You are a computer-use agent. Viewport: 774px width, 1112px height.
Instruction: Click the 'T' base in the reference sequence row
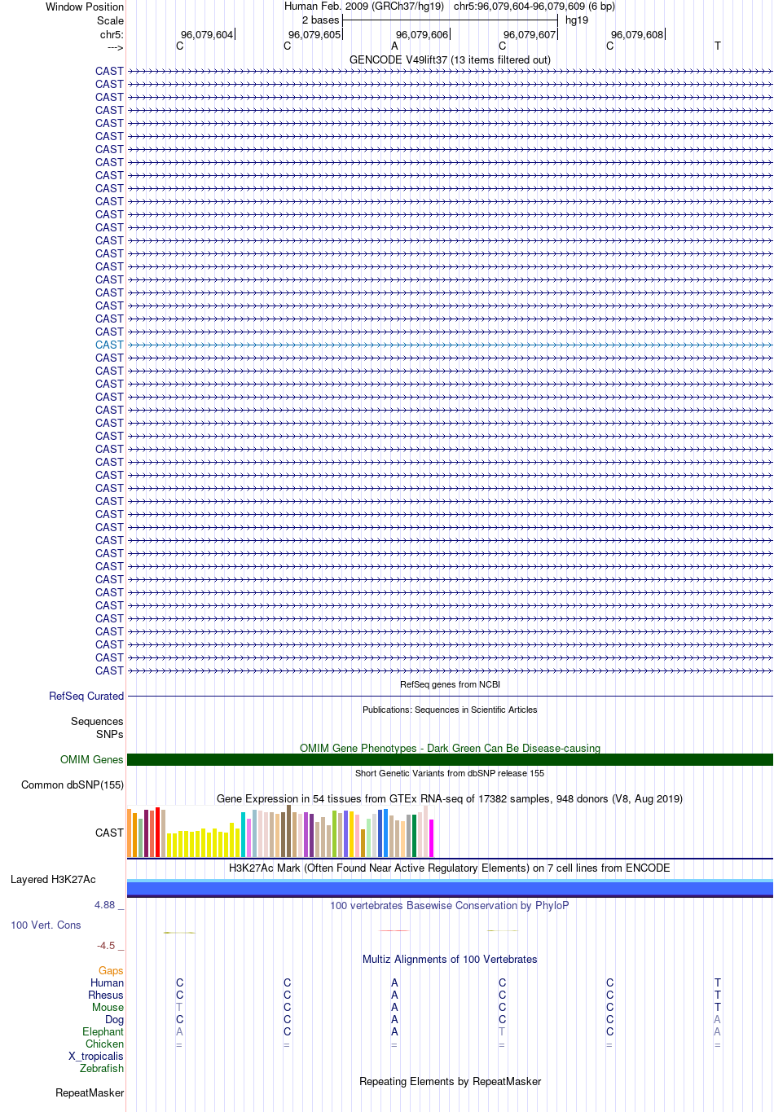717,46
